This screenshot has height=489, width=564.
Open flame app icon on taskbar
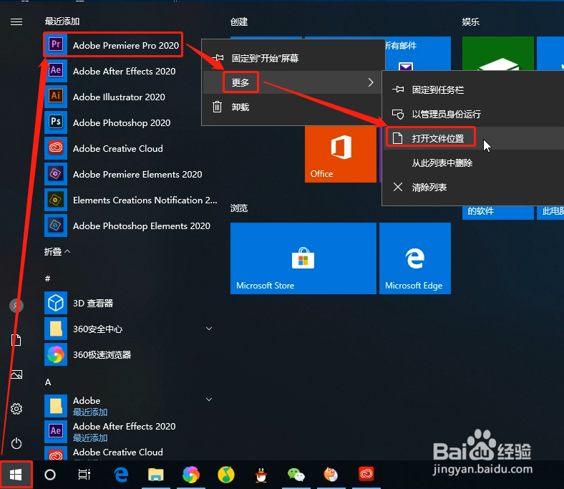[x=331, y=474]
